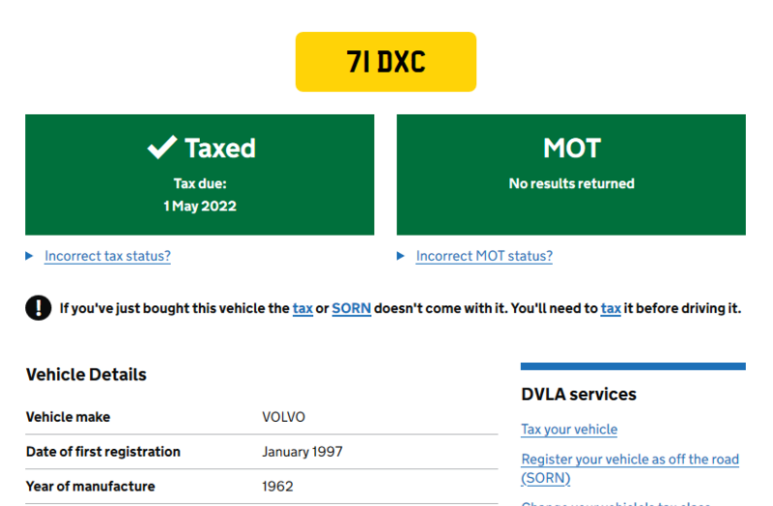
Task: Open the 'Incorrect tax status?' details link
Action: click(107, 256)
